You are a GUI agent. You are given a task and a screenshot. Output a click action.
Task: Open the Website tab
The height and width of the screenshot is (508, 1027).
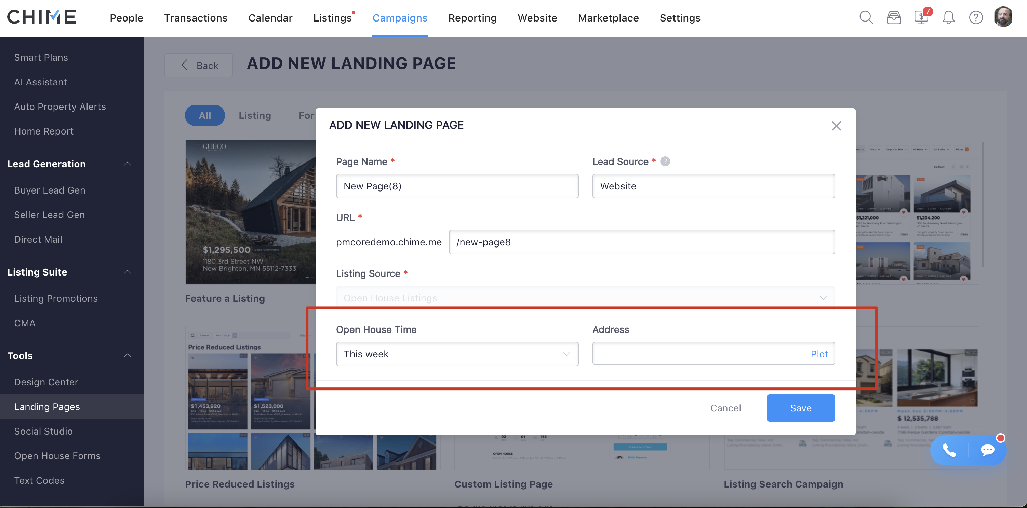pos(537,18)
